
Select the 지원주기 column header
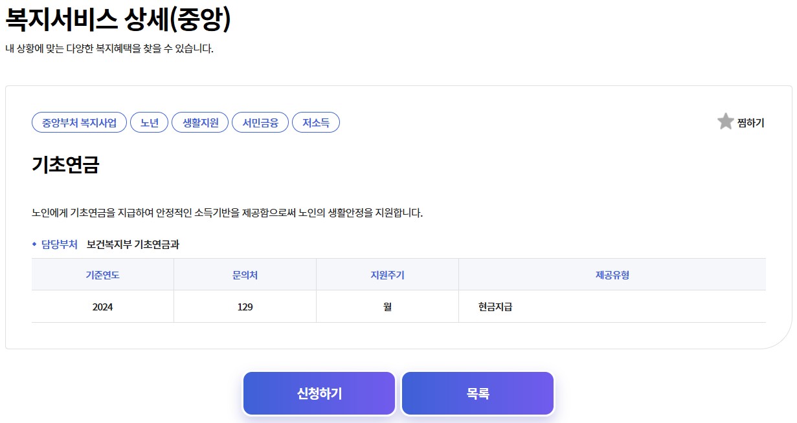pyautogui.click(x=387, y=274)
